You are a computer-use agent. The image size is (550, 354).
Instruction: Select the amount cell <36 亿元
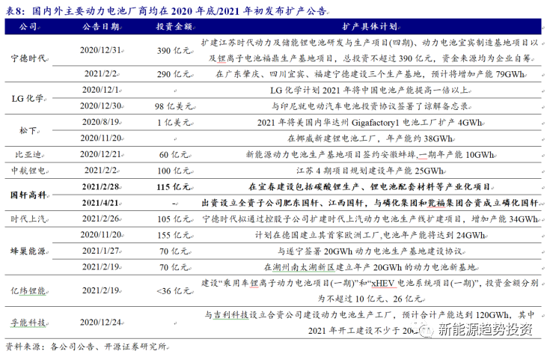point(174,291)
